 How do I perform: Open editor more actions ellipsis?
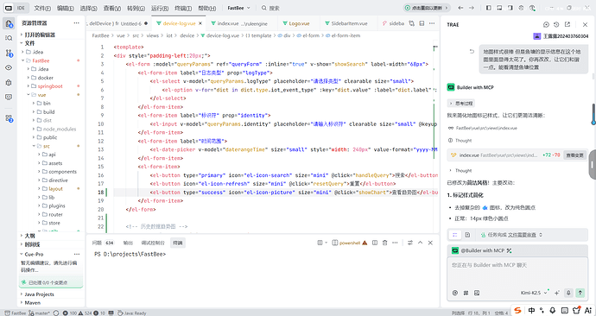(x=432, y=23)
